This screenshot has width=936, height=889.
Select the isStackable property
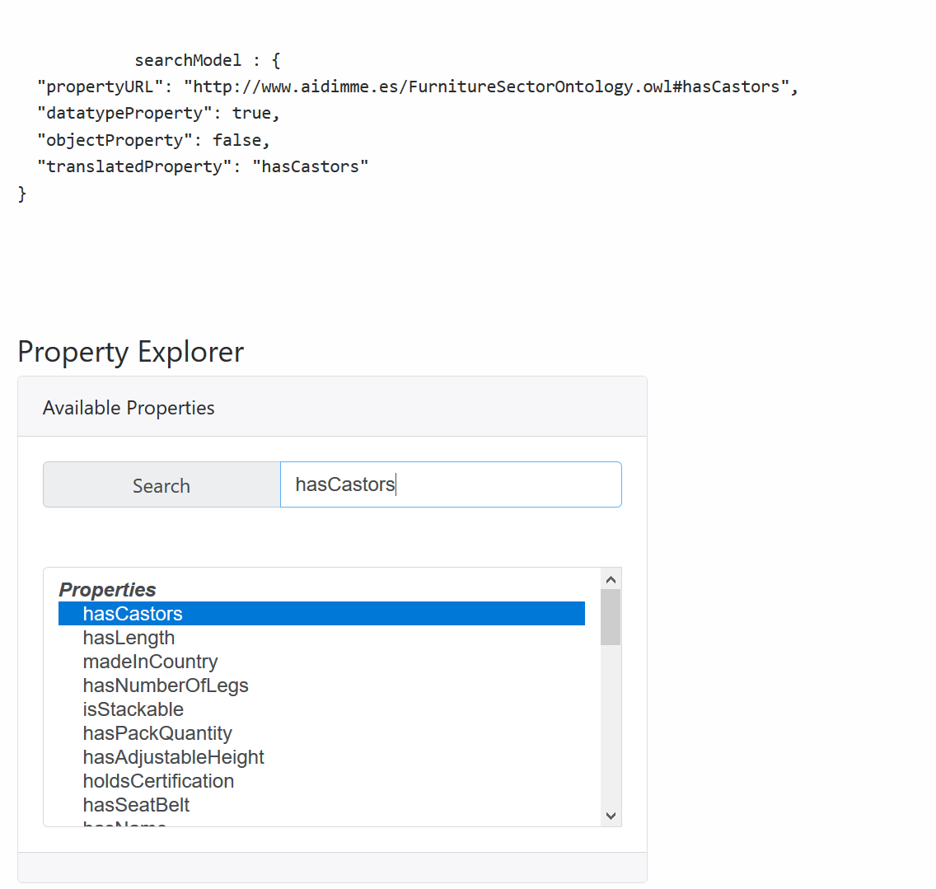[x=133, y=709]
